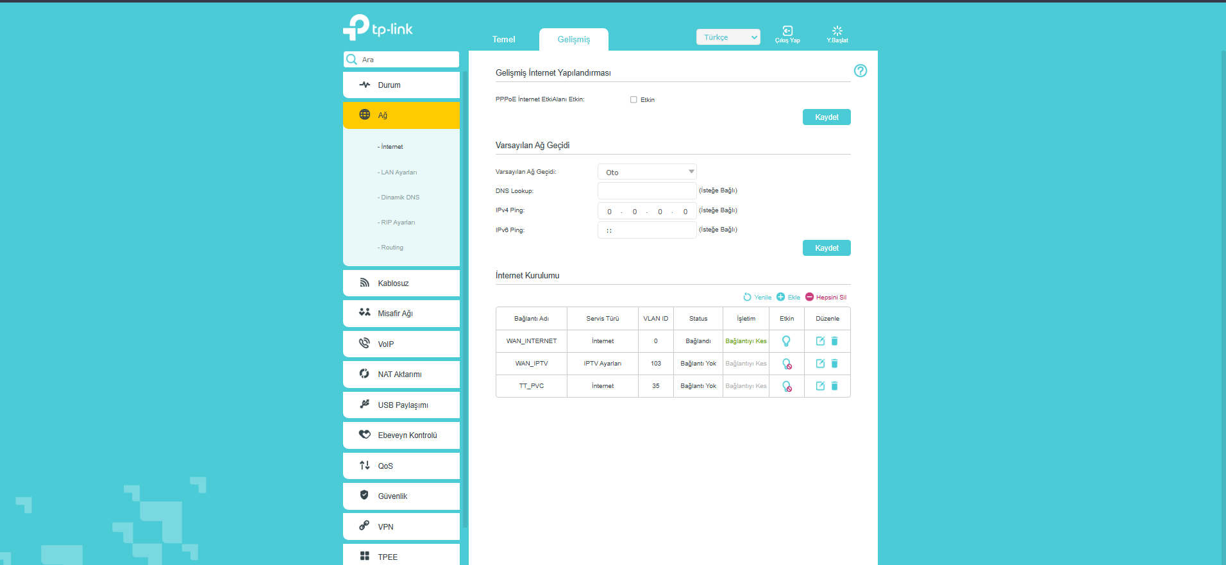This screenshot has width=1226, height=565.
Task: Open the Routing submenu item
Action: [390, 248]
